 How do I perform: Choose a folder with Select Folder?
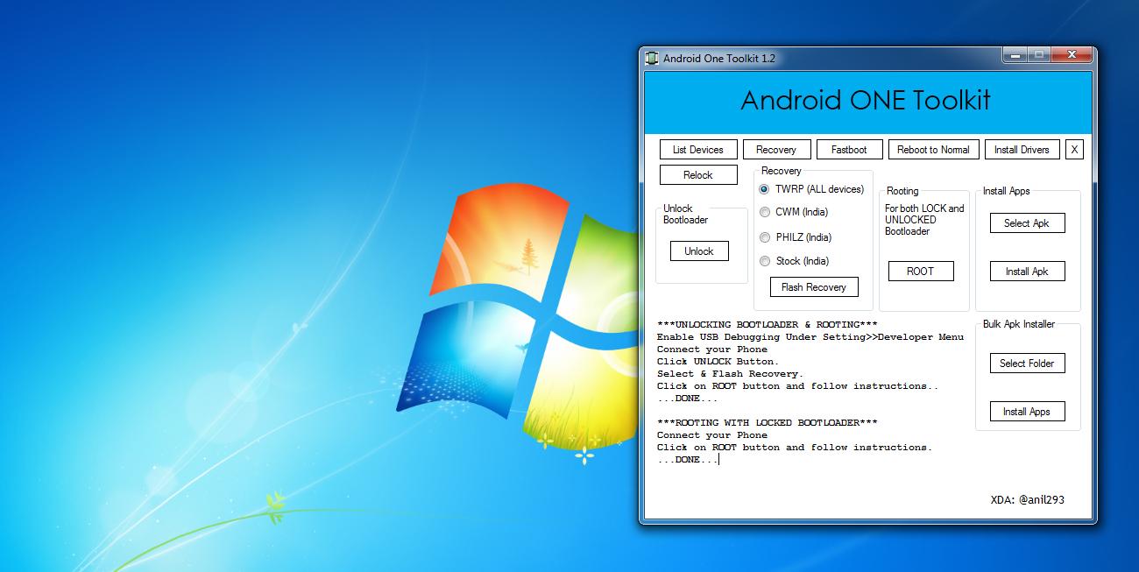[1028, 364]
